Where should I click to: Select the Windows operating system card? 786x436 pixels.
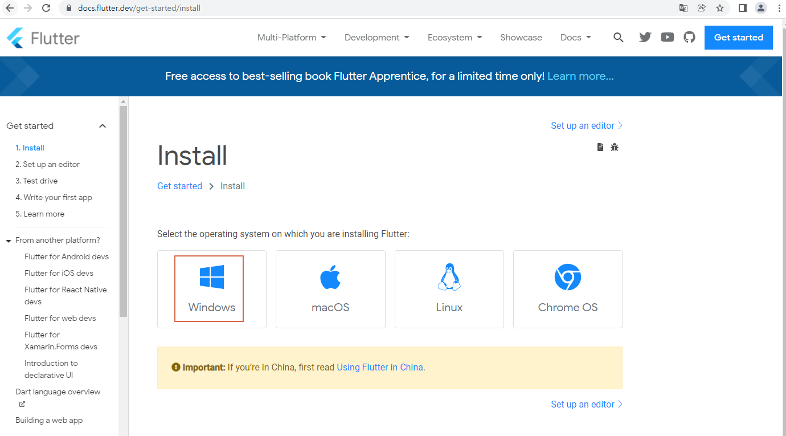coord(212,289)
